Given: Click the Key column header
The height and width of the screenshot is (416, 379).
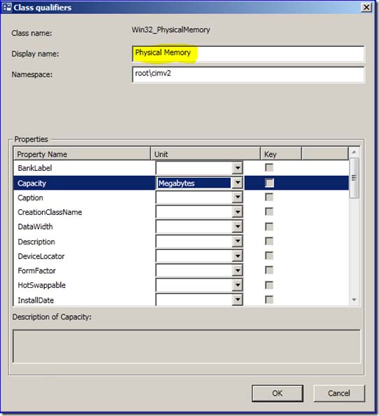Looking at the screenshot, I should [281, 154].
